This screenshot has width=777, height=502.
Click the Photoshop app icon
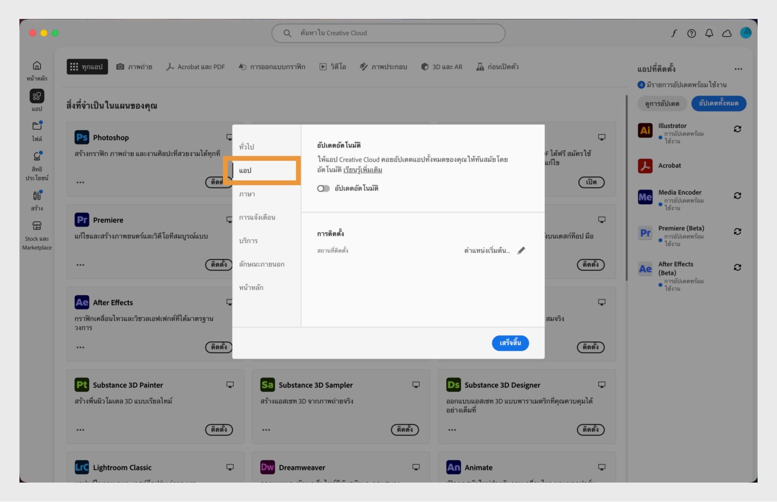[82, 137]
